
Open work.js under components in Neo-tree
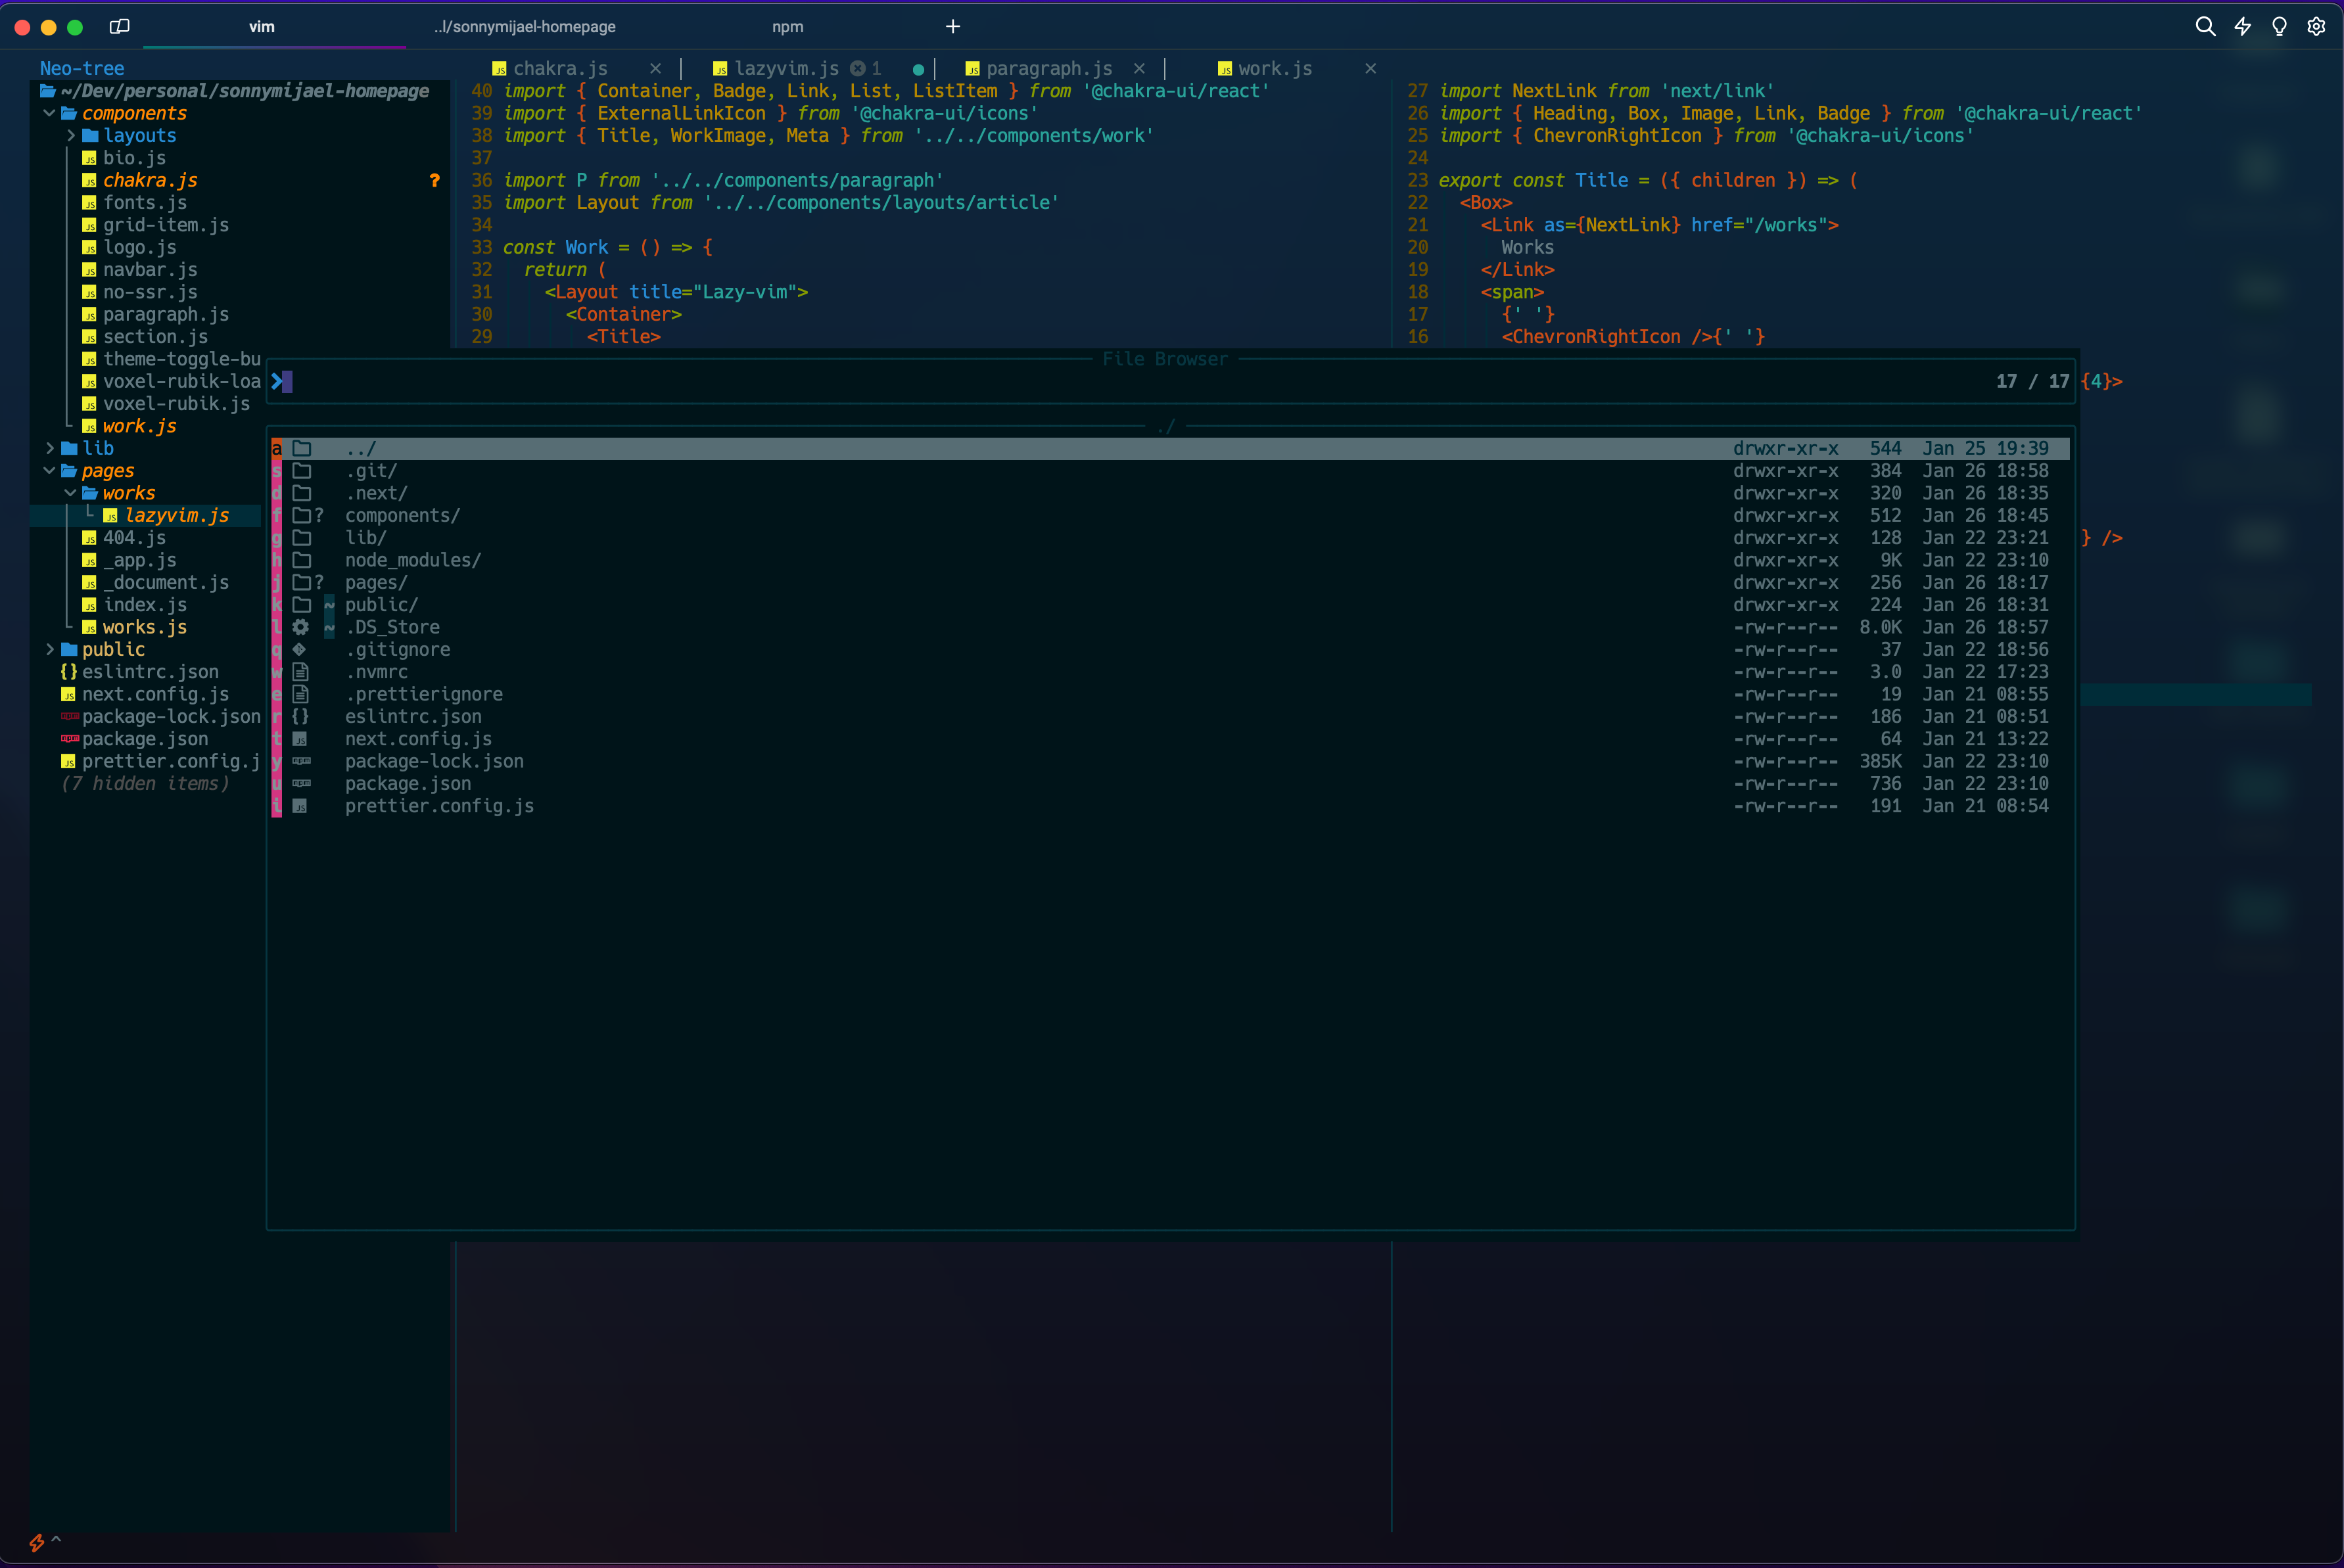[139, 426]
